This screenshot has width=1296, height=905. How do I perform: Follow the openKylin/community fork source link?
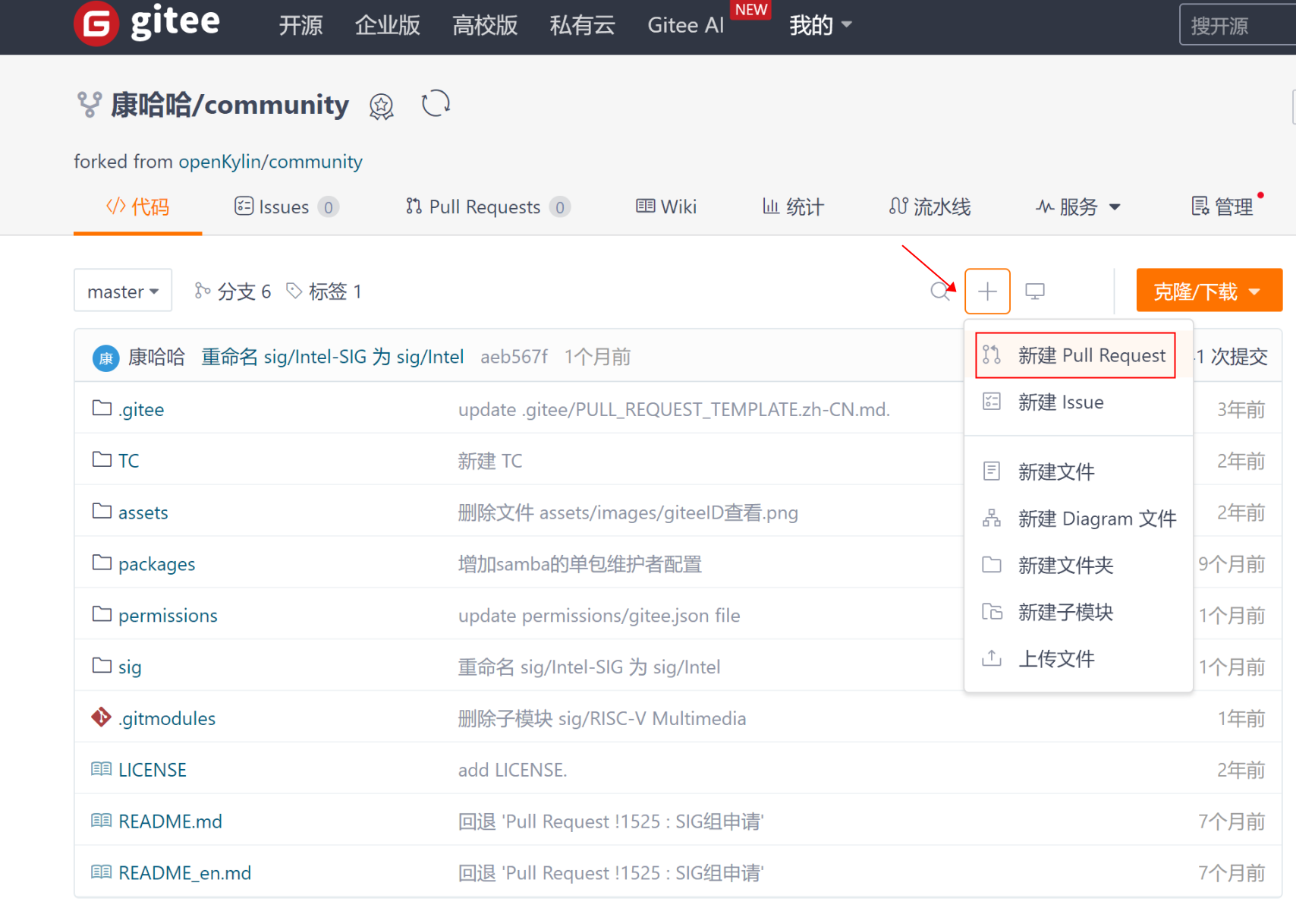[x=270, y=162]
